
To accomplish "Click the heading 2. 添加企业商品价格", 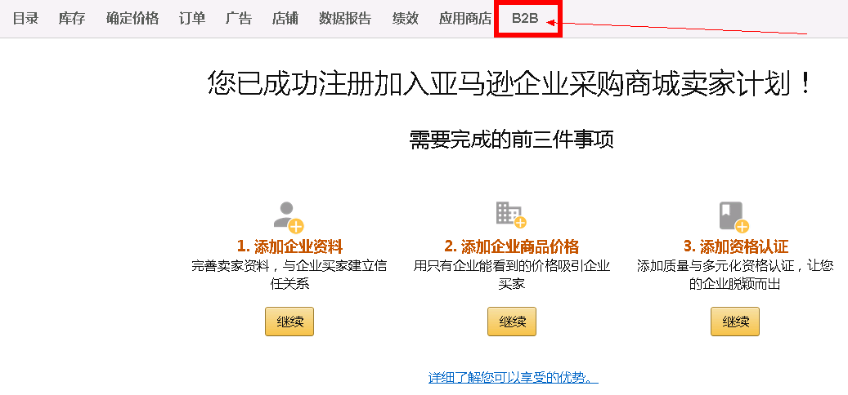I will click(512, 247).
